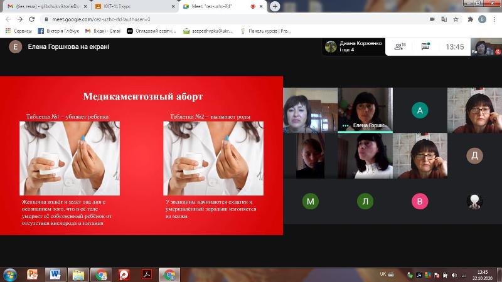
Task: Select Елена Горшкова's video tile
Action: [365, 110]
